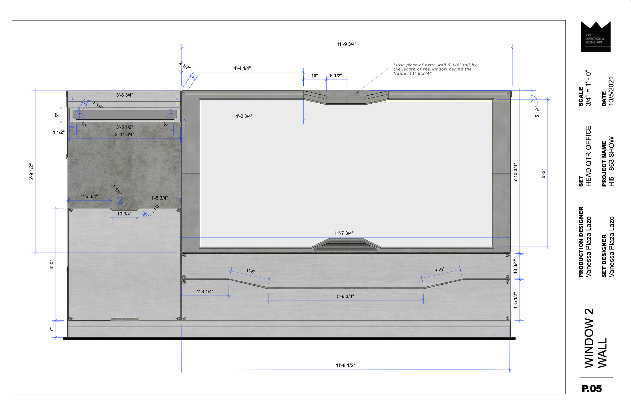The height and width of the screenshot is (408, 631).
Task: Click the 1'-8 1/4" lower left dimension
Action: [205, 291]
